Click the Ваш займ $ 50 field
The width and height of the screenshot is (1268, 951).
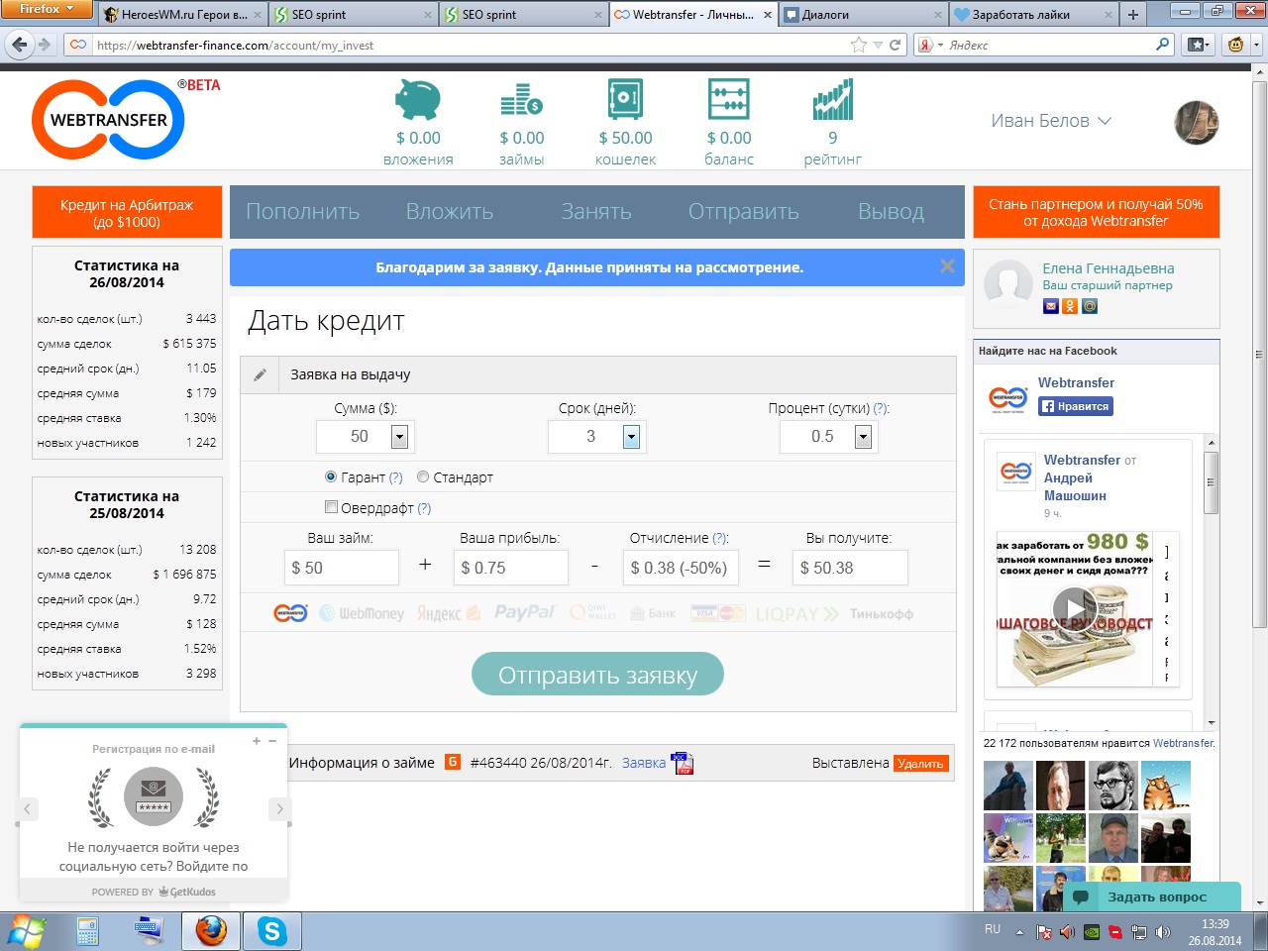(341, 568)
